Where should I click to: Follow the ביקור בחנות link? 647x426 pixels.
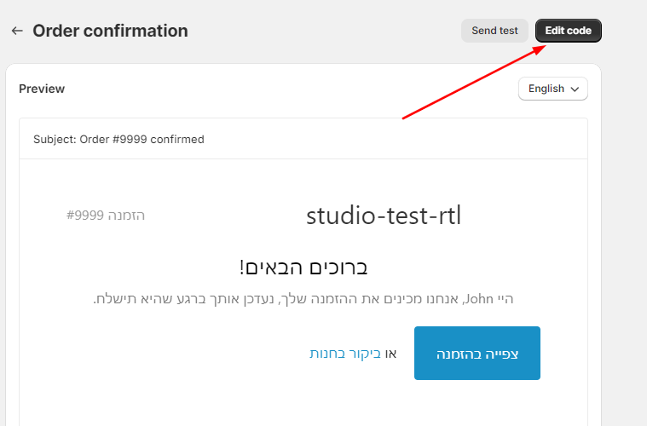point(345,354)
